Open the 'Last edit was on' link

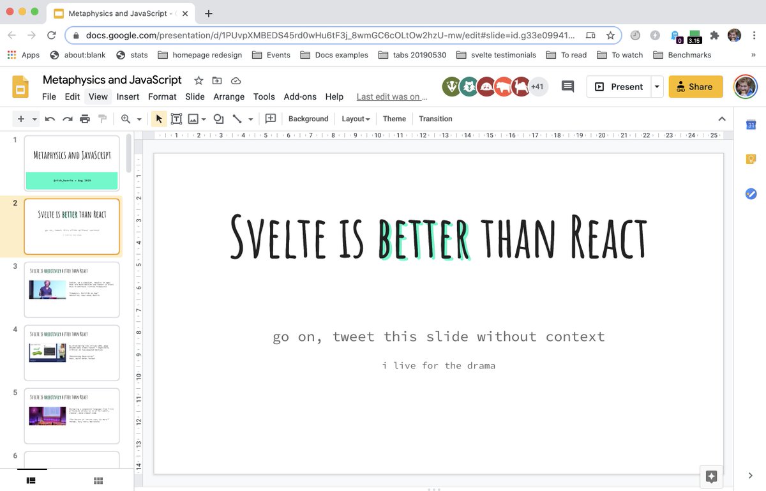tap(392, 96)
